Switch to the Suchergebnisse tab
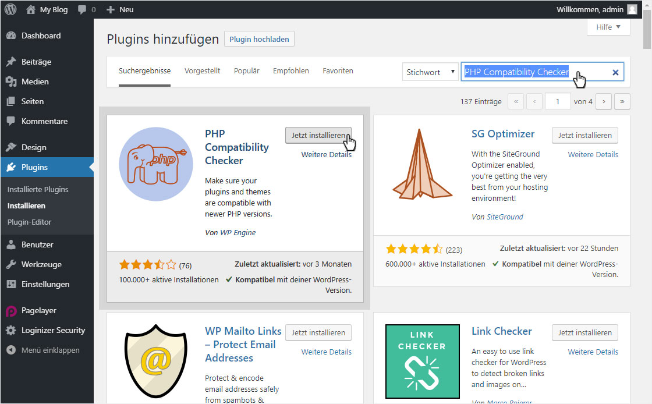 click(x=145, y=71)
